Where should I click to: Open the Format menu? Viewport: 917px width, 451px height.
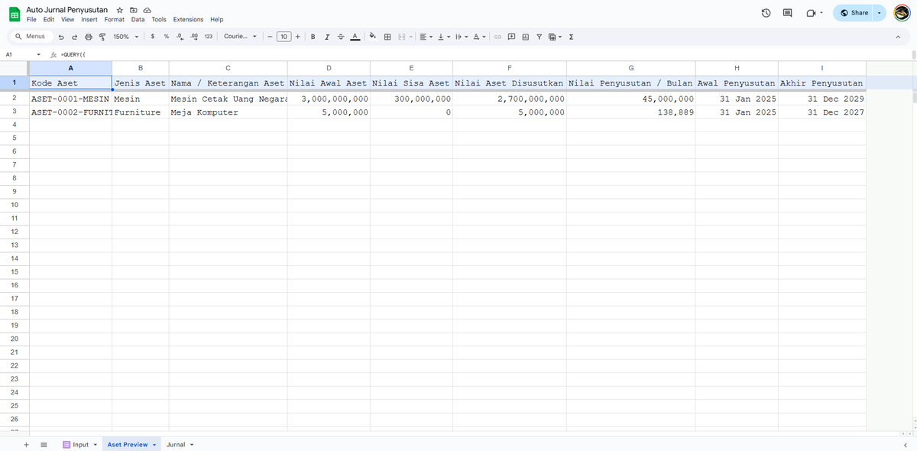point(115,19)
